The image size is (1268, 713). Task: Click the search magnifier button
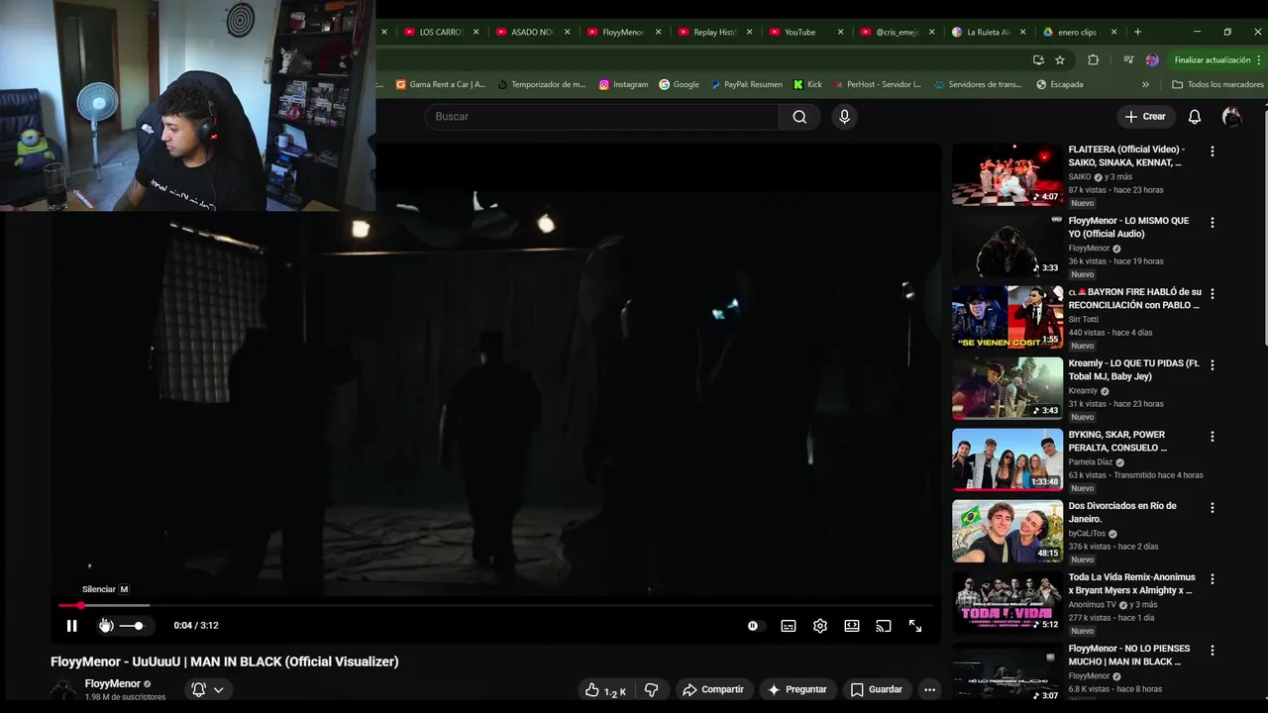click(x=799, y=117)
